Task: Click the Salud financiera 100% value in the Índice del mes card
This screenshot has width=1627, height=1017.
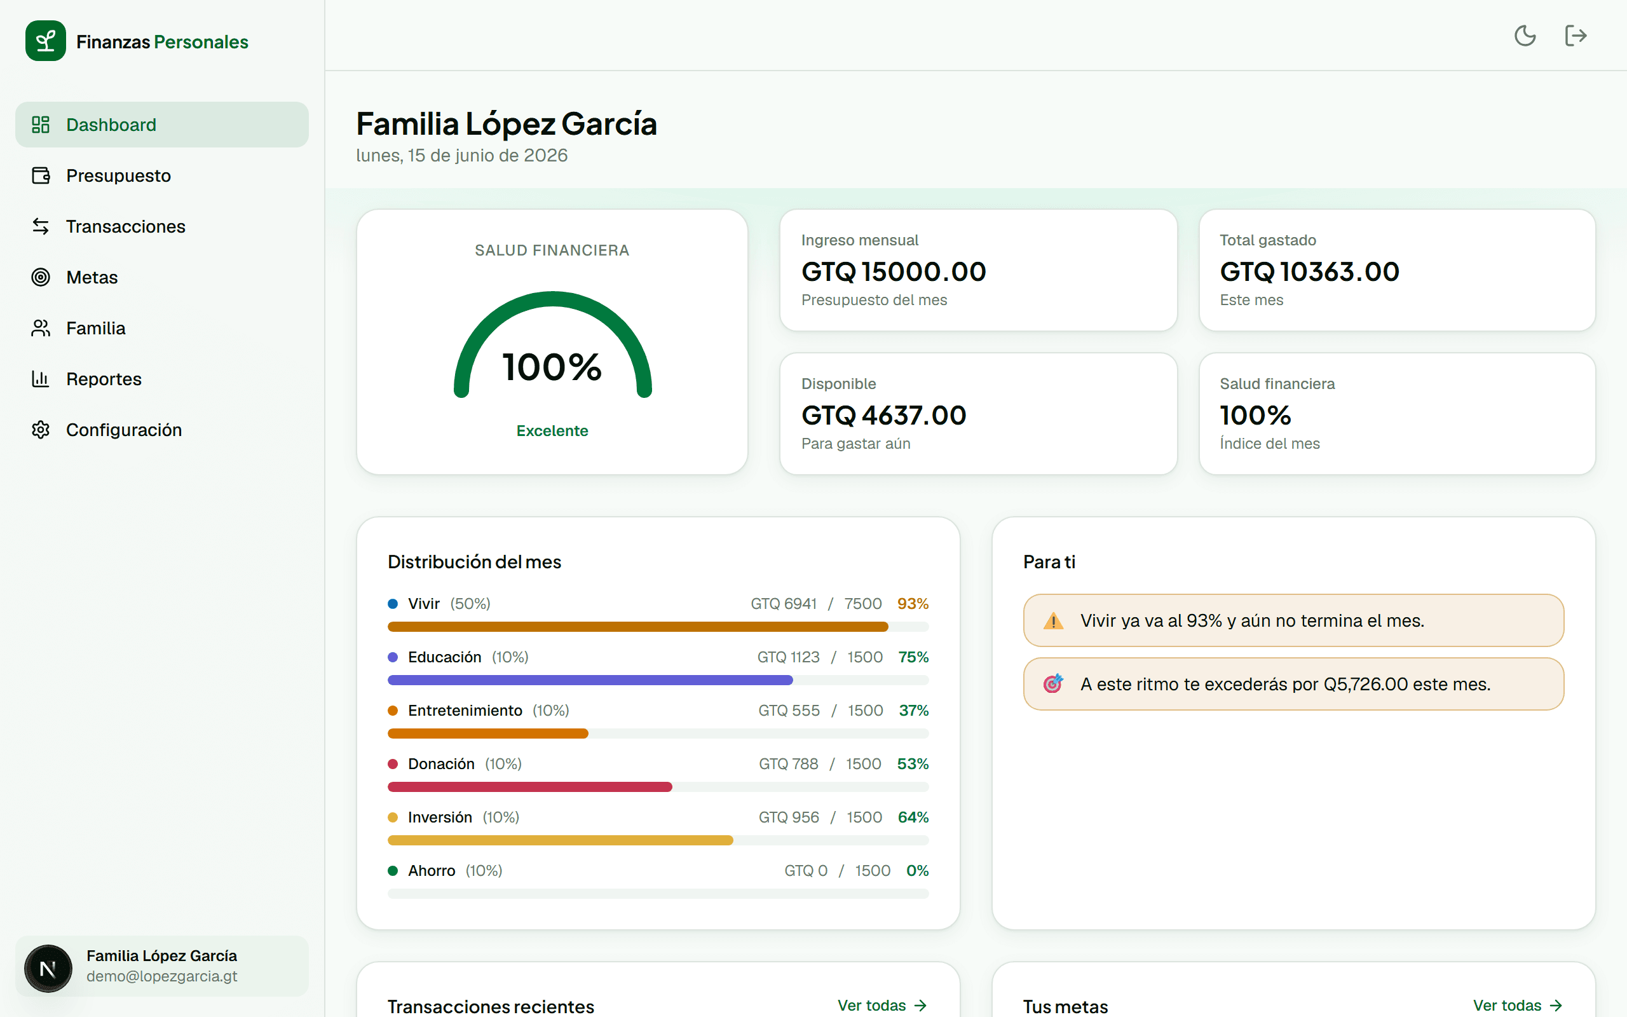Action: (1255, 415)
